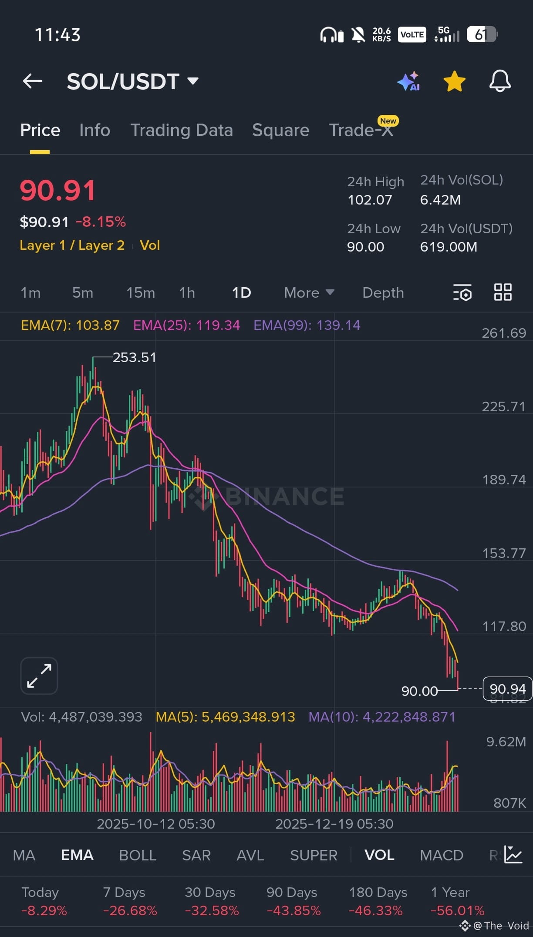Tap the 24h Vol(SOL) 6.42M value

coord(440,200)
